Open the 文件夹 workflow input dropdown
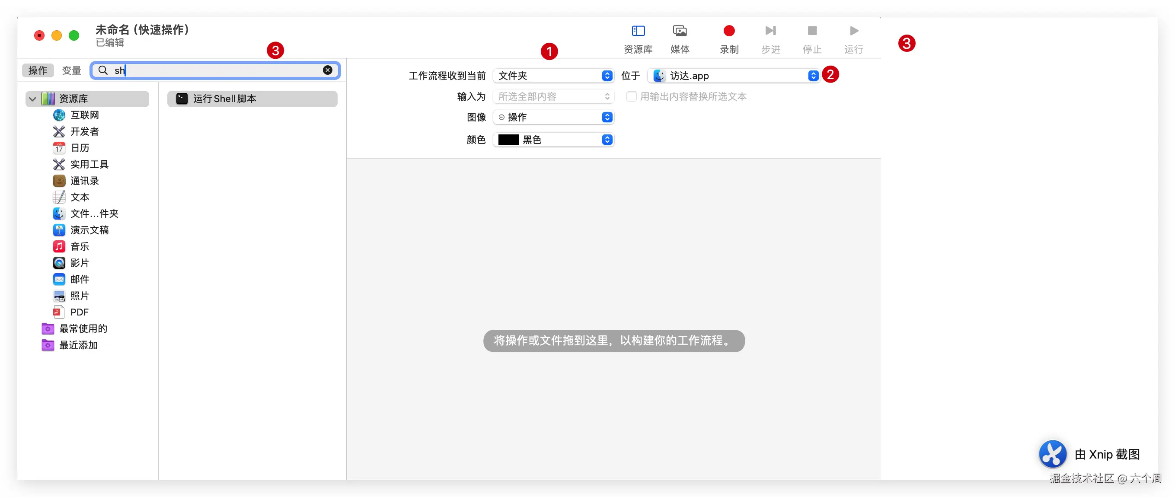Image resolution: width=1175 pixels, height=497 pixels. pos(554,76)
